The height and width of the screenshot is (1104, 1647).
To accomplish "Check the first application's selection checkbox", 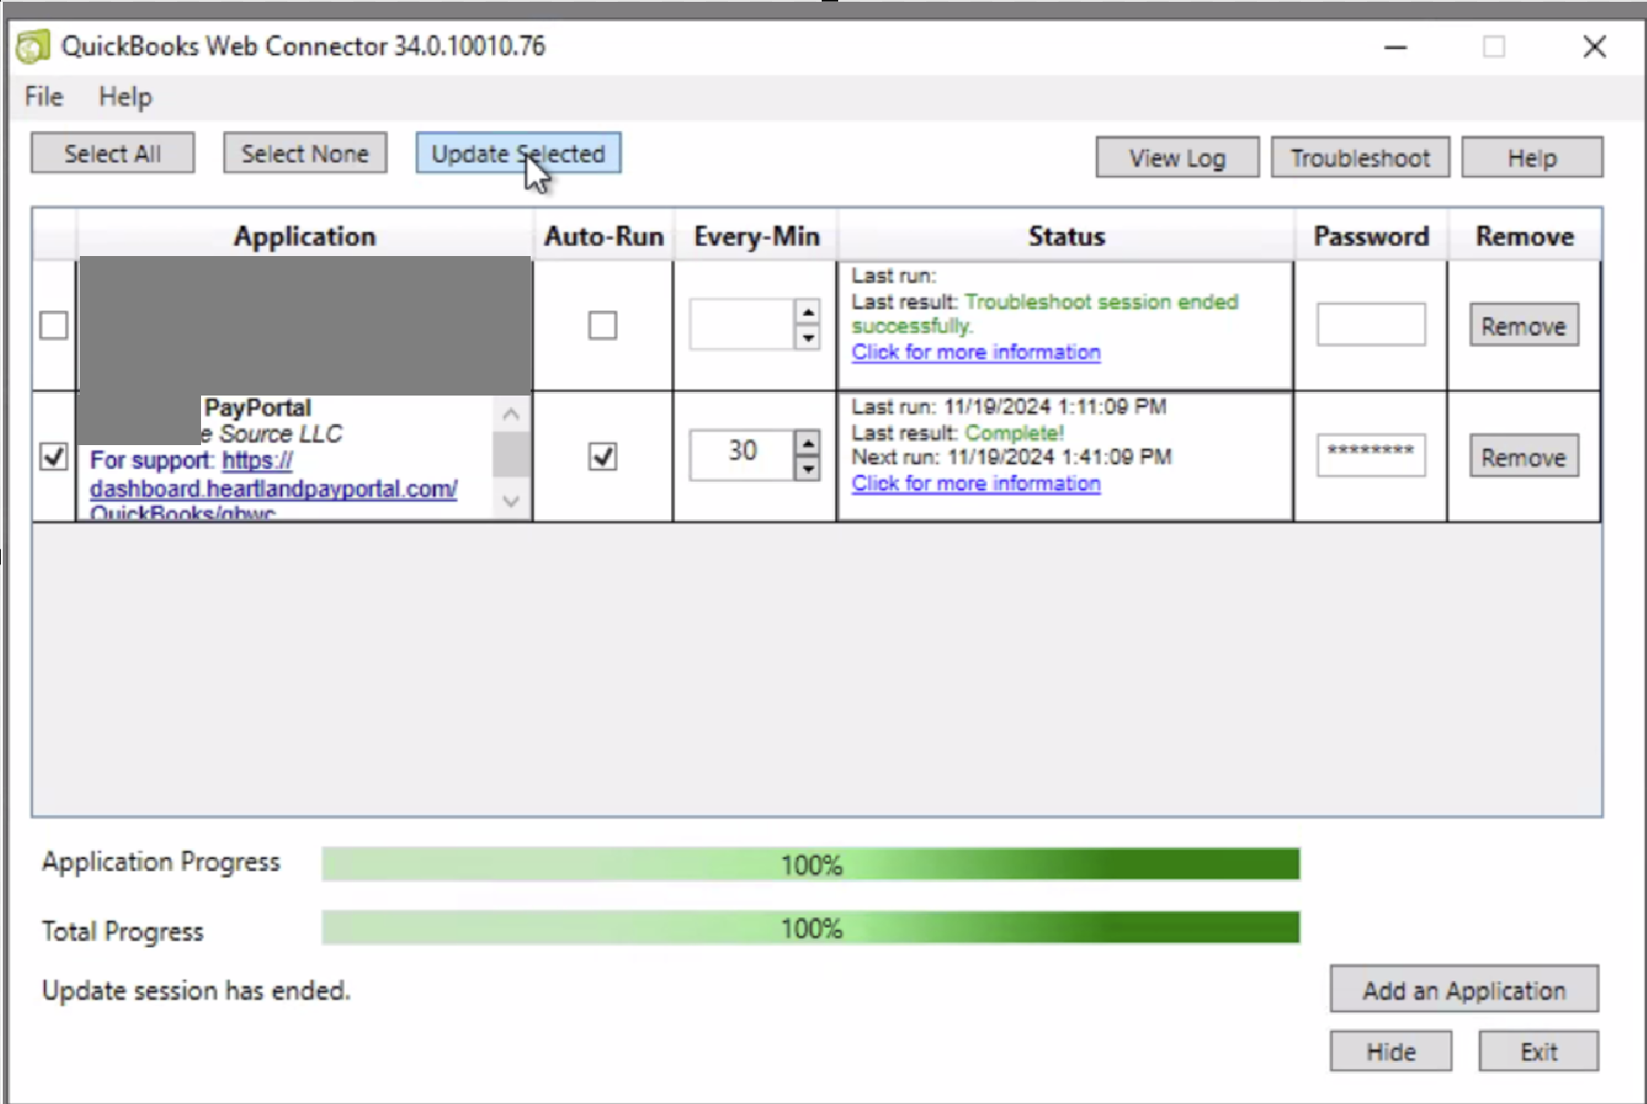I will [x=53, y=326].
